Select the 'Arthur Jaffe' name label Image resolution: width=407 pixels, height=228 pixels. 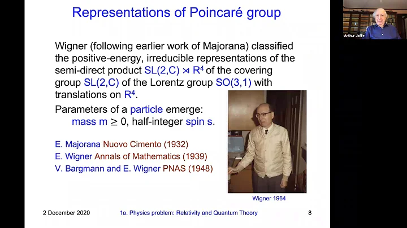tap(354, 36)
